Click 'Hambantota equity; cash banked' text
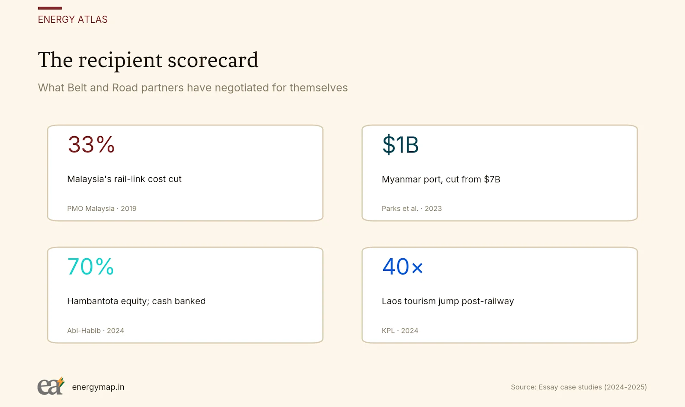 (136, 301)
